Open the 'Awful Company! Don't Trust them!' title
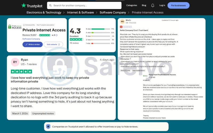The image size is (213, 133). point(134,30)
